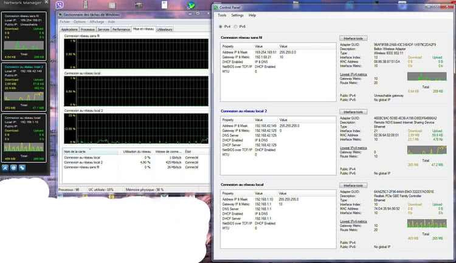Open the Tools menu in Control Panel

click(x=222, y=15)
